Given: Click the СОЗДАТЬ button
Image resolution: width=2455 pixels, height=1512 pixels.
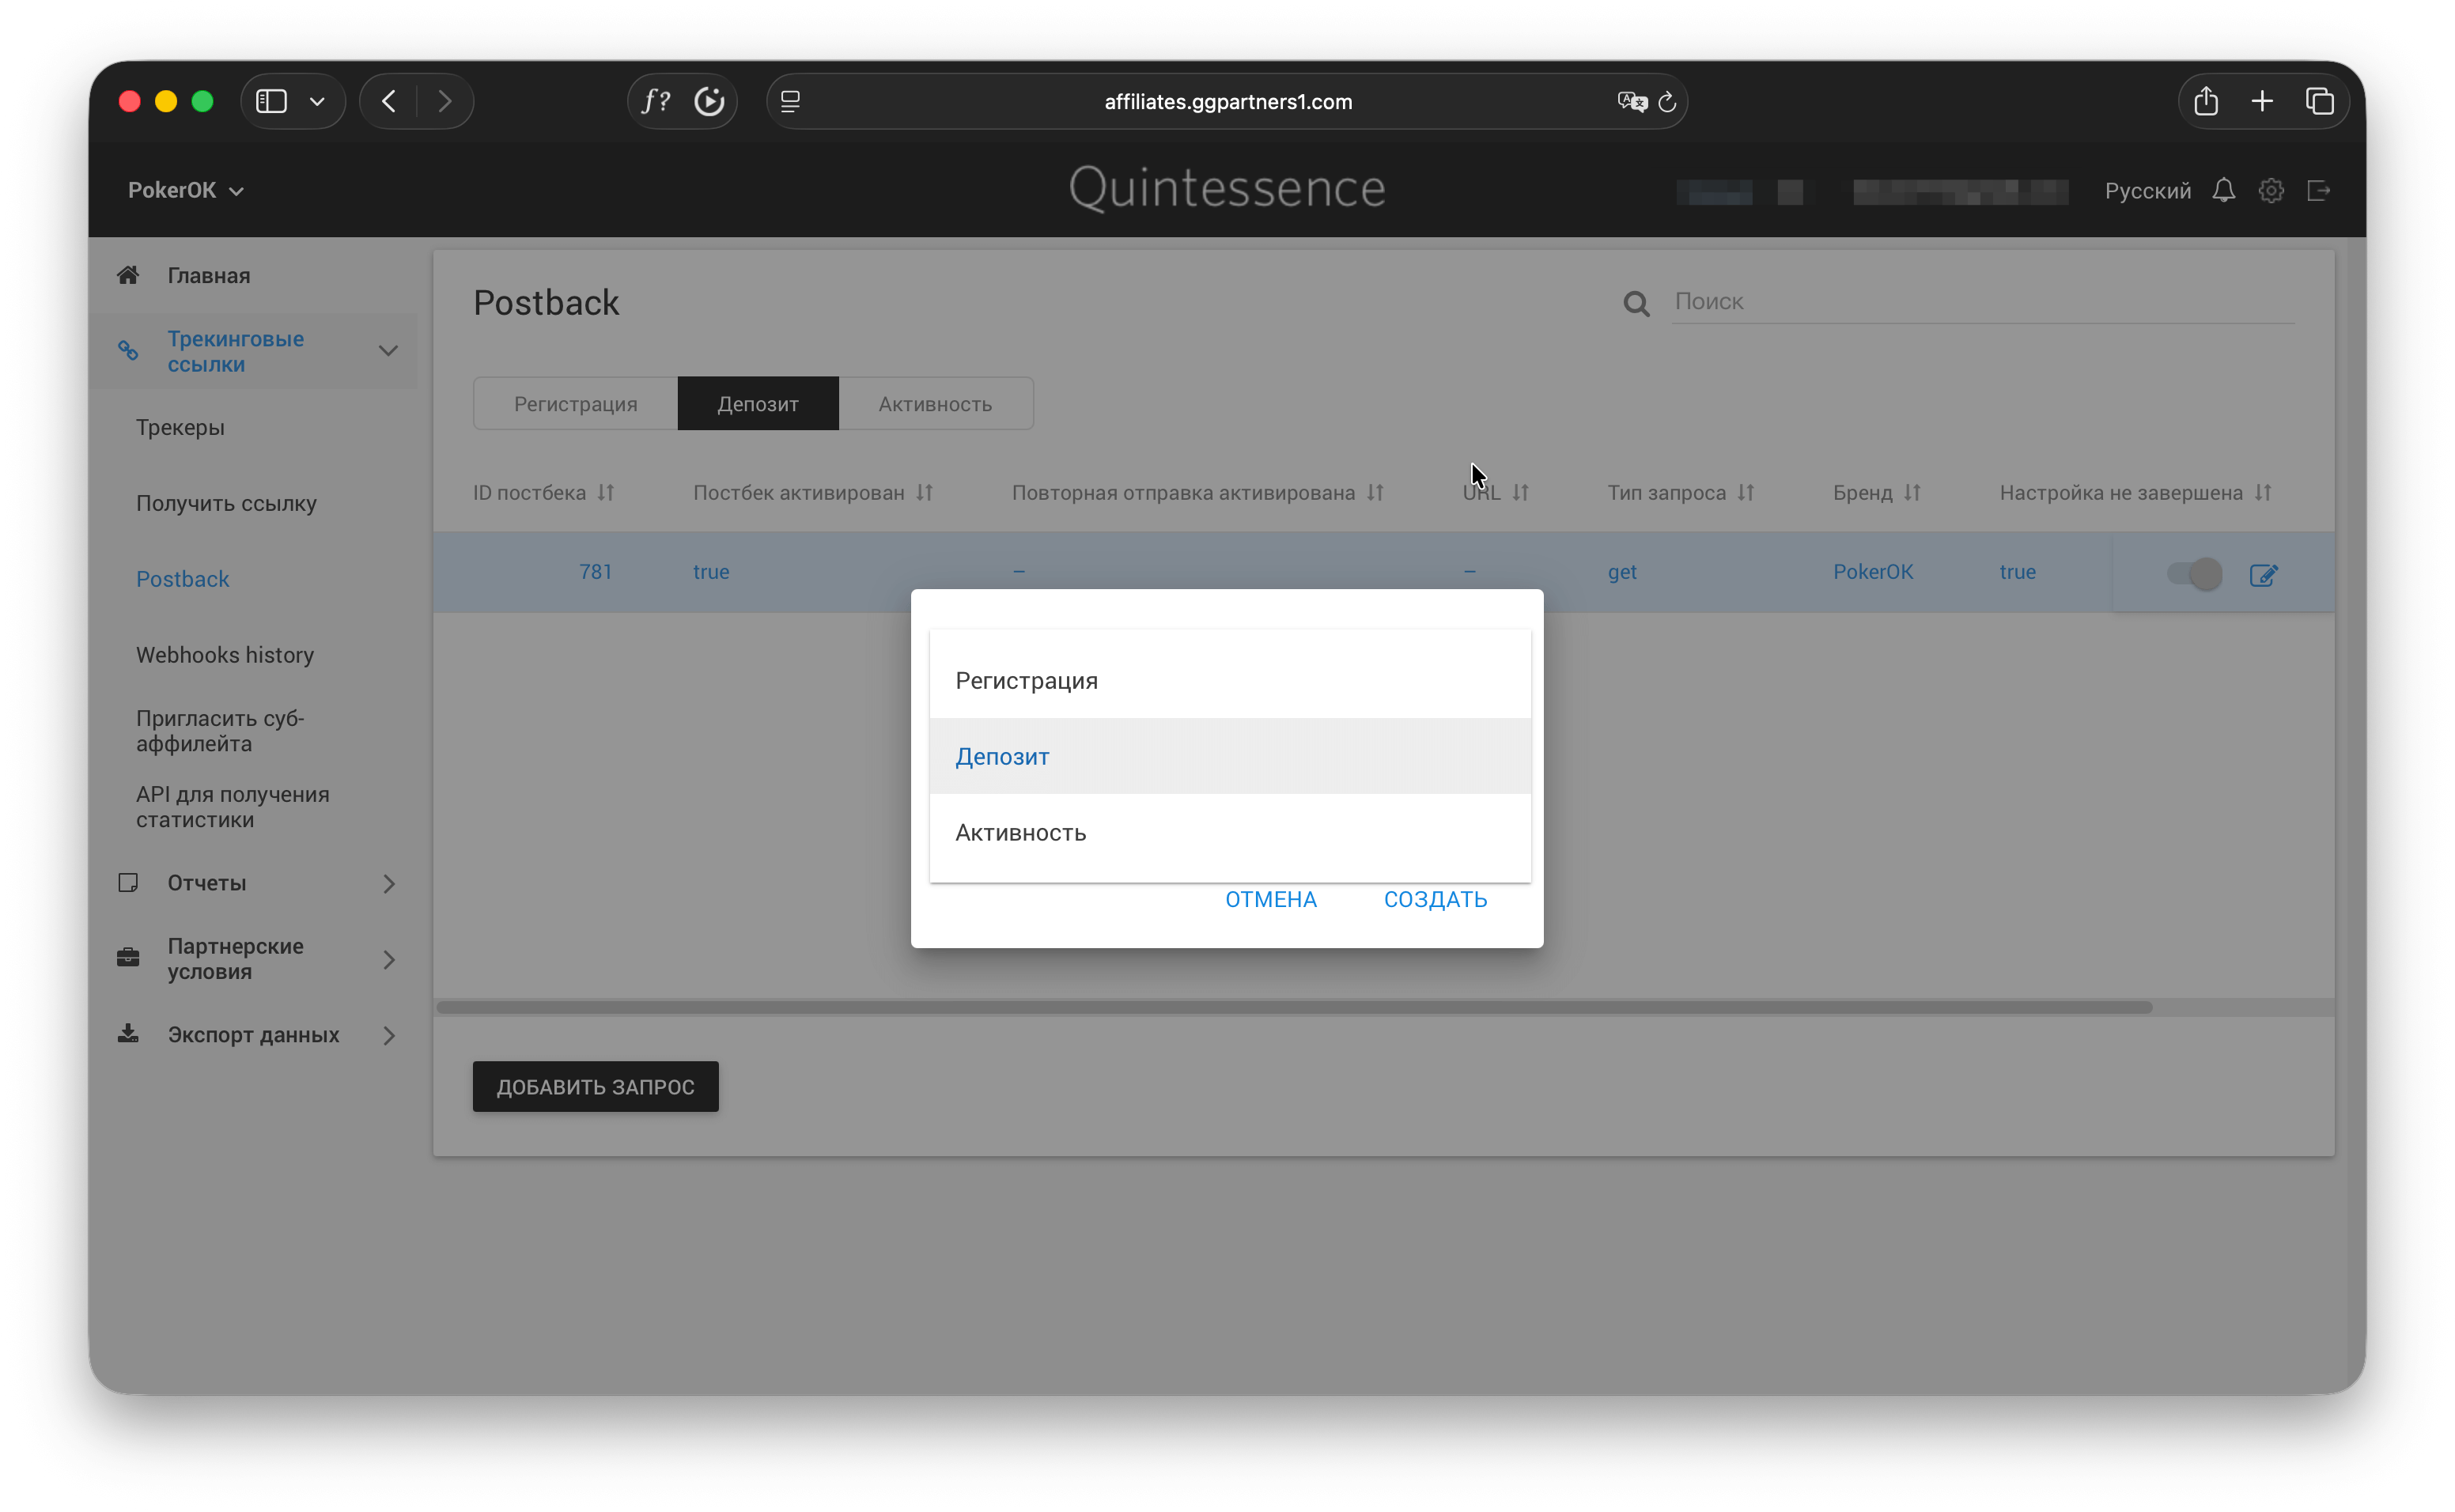Looking at the screenshot, I should pos(1435,899).
